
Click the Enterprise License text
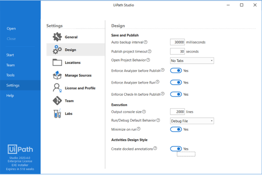[x=20, y=161]
